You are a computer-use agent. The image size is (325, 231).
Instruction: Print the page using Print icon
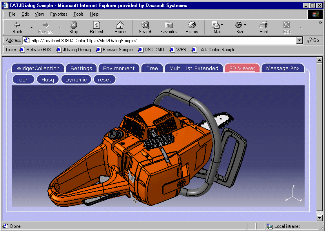pyautogui.click(x=263, y=28)
